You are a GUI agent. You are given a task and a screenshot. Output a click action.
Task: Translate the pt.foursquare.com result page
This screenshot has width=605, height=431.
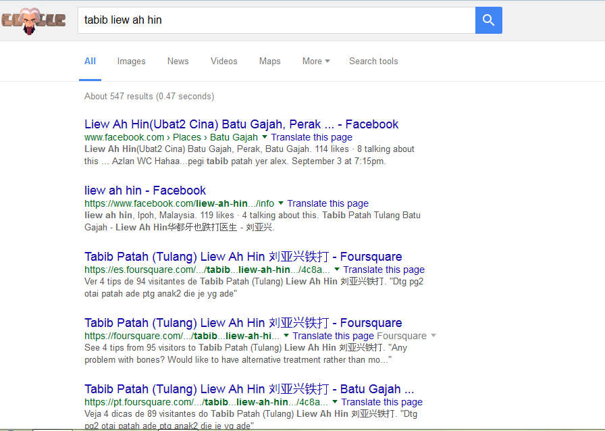click(x=382, y=402)
